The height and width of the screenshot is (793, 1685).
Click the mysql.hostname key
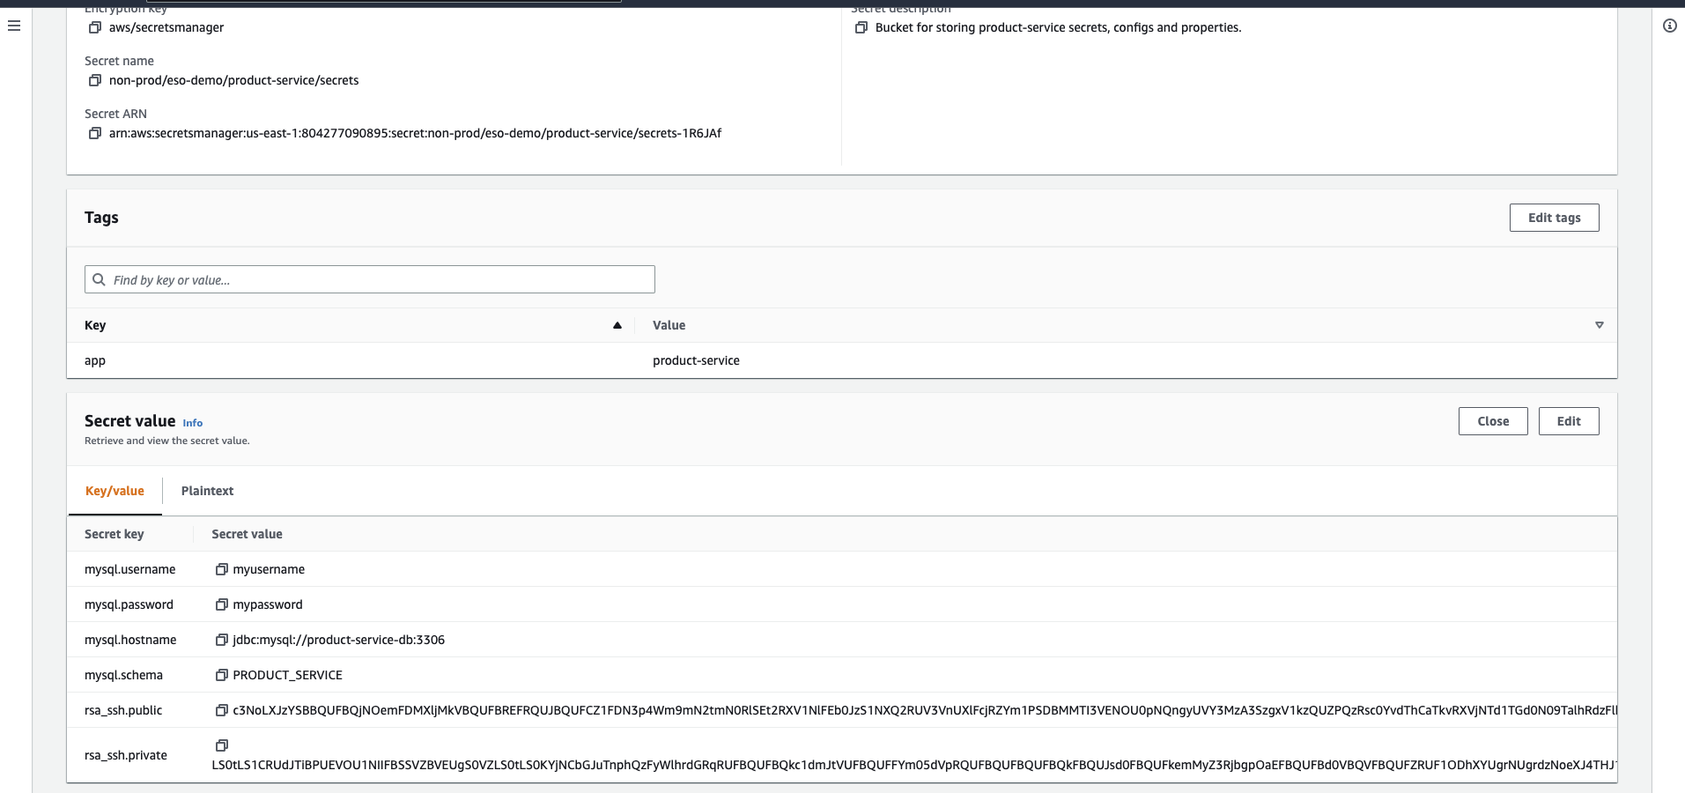(130, 641)
